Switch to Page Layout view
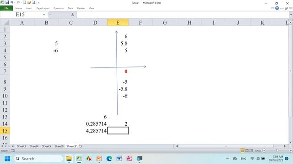Viewport: 293px width, 164px height. coord(247,151)
